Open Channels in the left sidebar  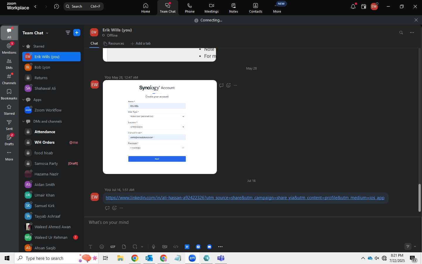[9, 79]
